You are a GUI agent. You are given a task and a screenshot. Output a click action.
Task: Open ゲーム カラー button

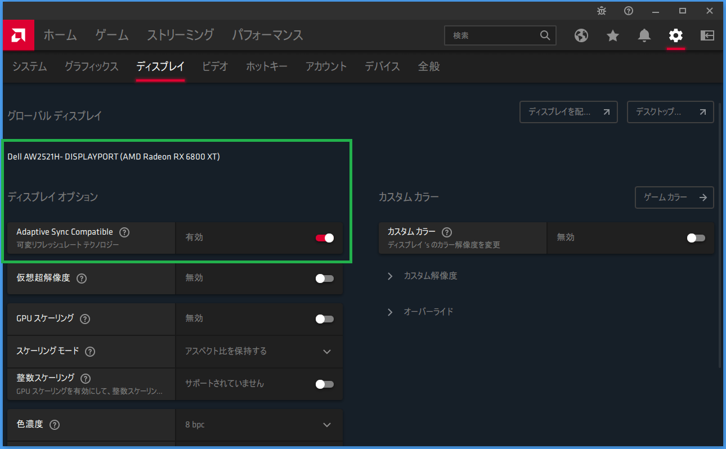click(674, 197)
